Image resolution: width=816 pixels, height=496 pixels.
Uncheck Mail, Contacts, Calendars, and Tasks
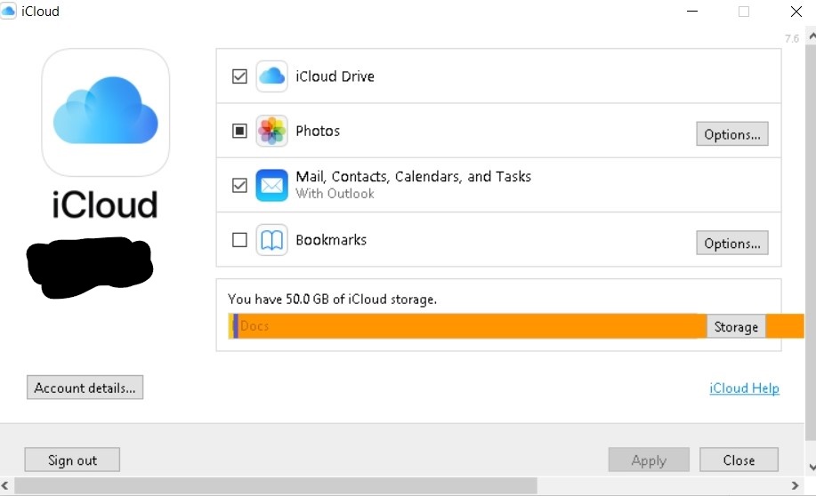pos(239,185)
